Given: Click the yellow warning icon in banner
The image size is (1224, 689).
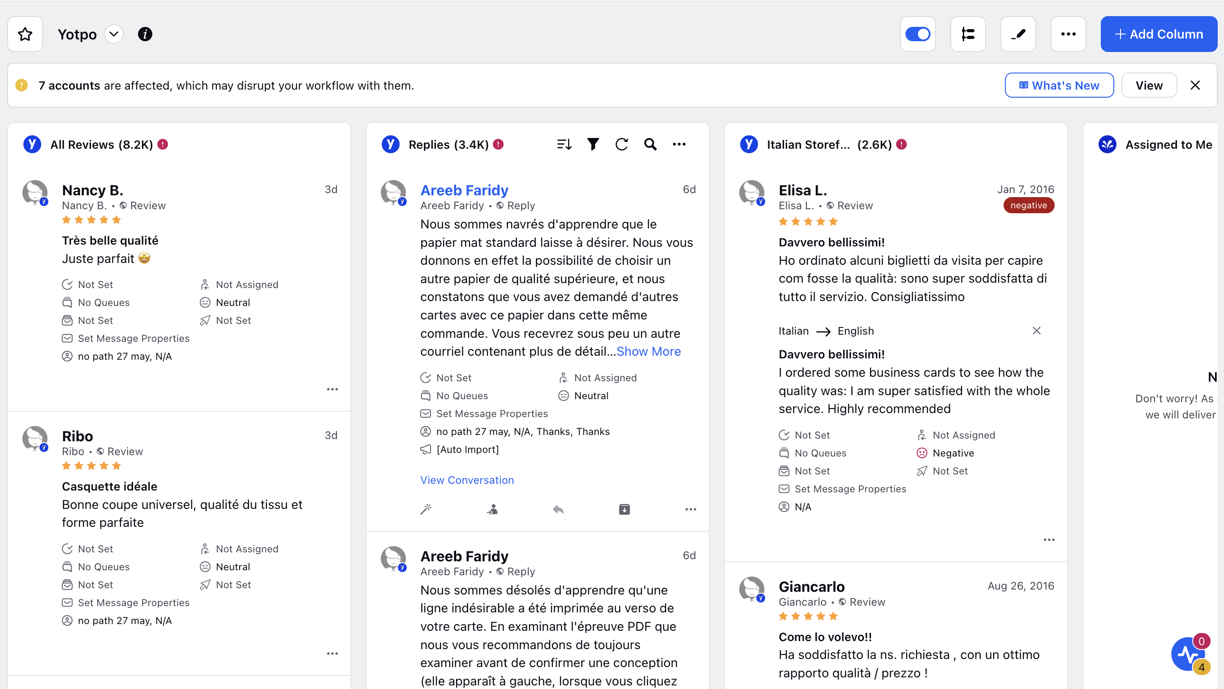Looking at the screenshot, I should (22, 85).
